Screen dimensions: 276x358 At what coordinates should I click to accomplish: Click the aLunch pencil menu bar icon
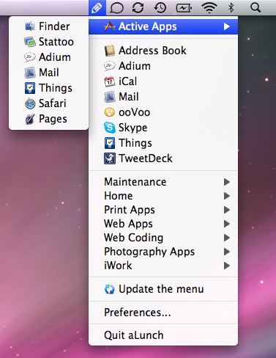pos(97,8)
